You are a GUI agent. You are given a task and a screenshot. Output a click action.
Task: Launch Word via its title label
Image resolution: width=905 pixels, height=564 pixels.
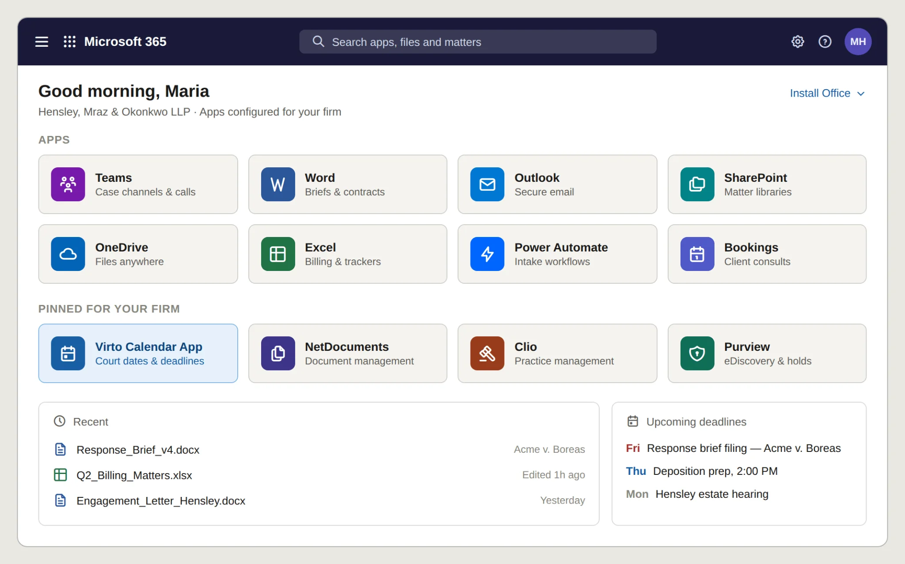point(320,177)
